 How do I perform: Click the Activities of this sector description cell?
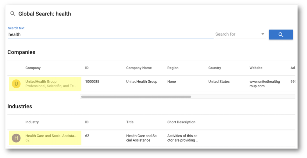tap(183, 138)
